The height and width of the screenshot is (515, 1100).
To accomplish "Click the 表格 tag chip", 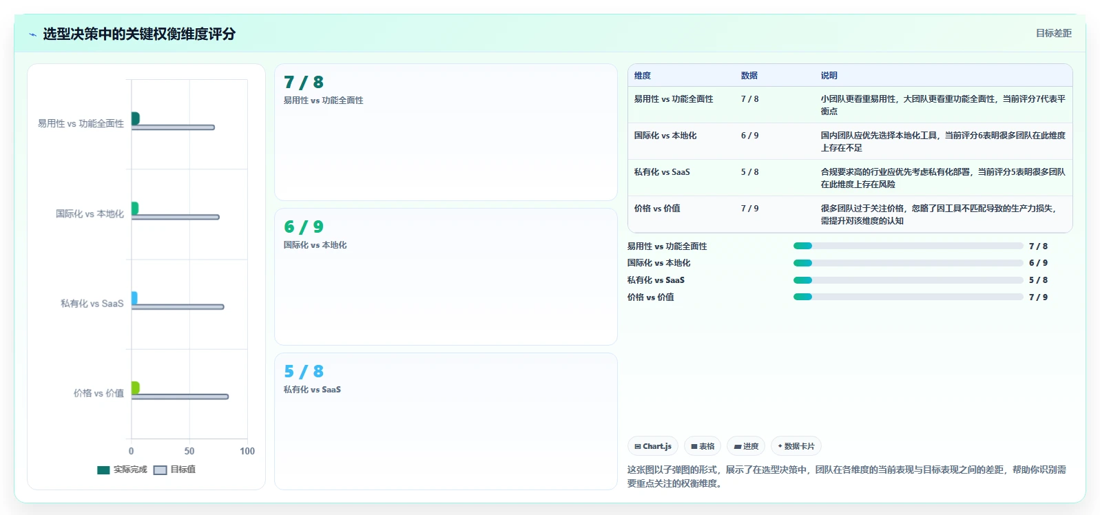I will pos(703,446).
